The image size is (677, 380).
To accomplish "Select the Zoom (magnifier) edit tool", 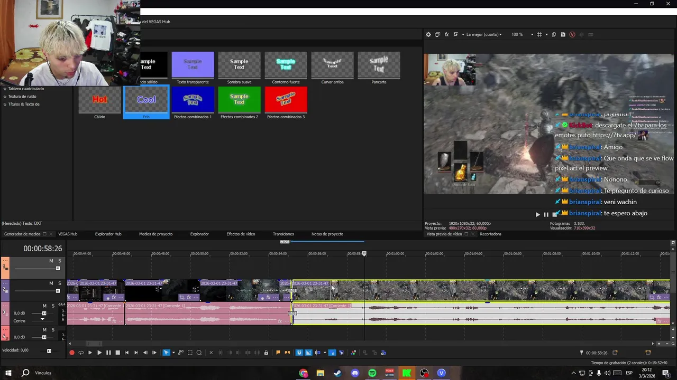I will coord(199,353).
